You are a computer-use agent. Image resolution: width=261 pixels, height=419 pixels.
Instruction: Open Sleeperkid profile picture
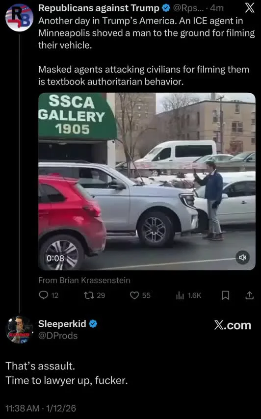point(19,330)
